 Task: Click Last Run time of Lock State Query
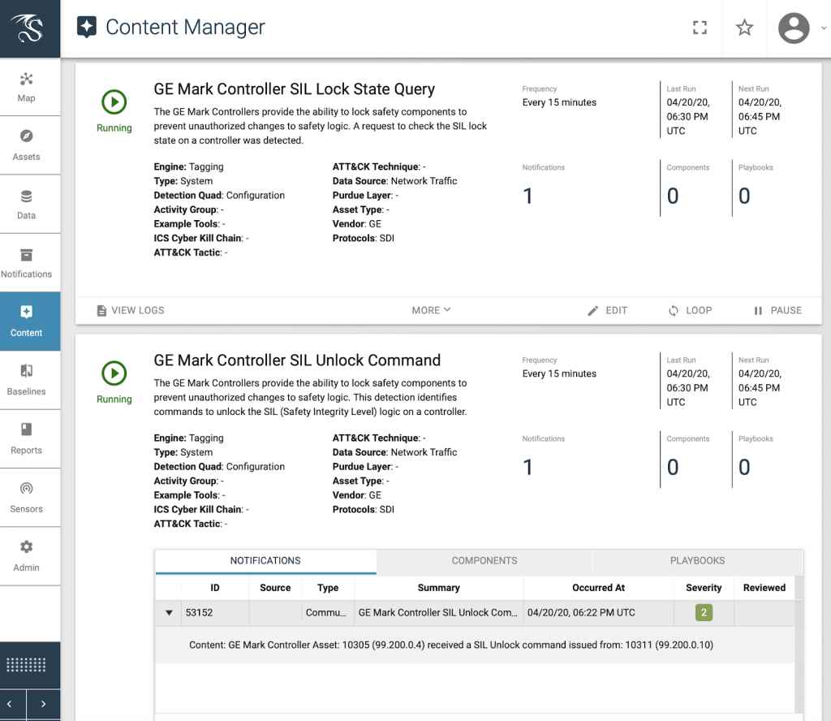(x=688, y=117)
